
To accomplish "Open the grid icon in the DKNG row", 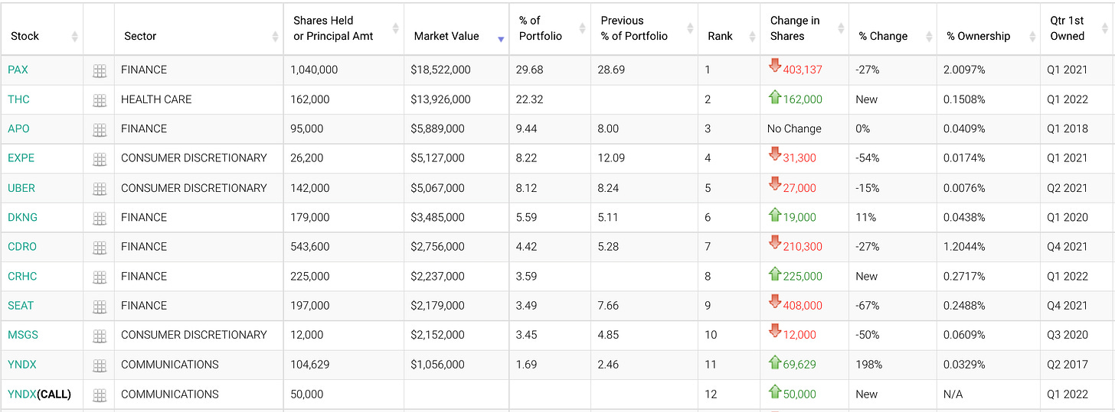I will pyautogui.click(x=99, y=219).
